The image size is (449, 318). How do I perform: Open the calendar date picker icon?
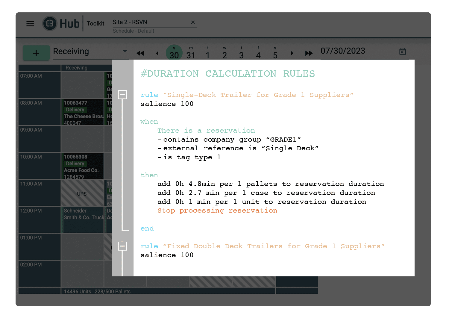click(x=403, y=52)
